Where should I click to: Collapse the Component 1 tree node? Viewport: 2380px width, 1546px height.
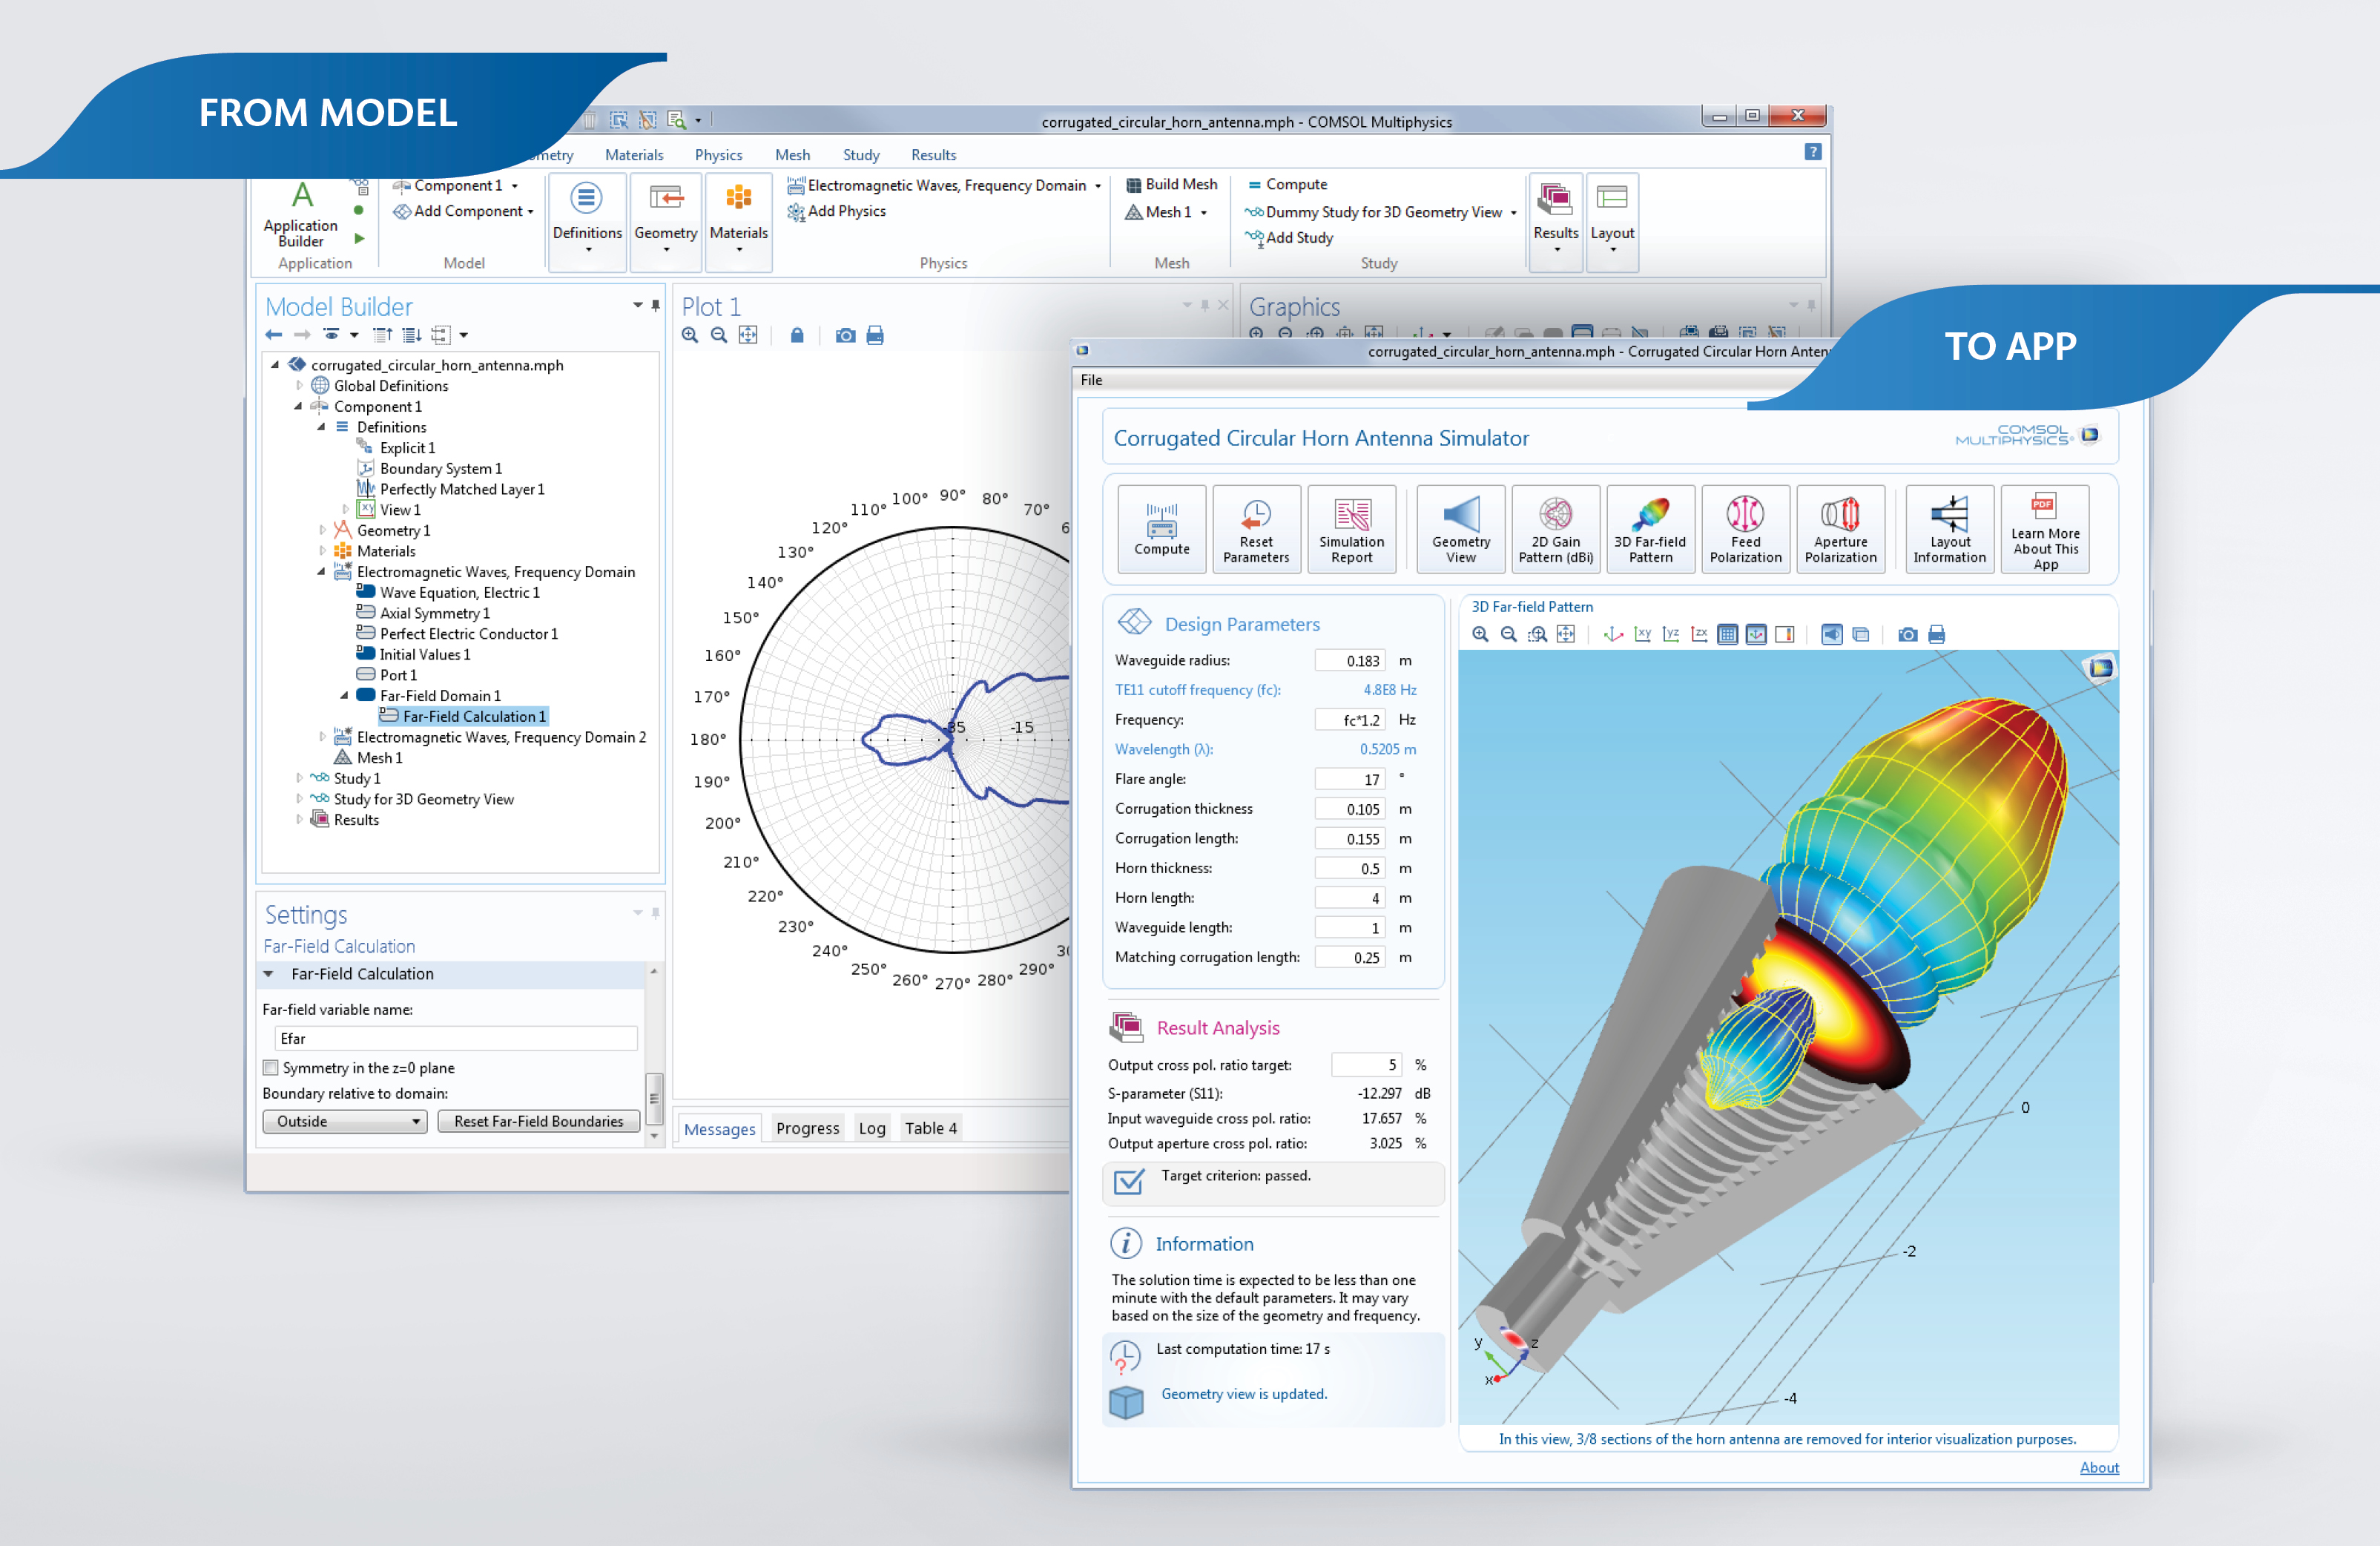click(x=298, y=406)
